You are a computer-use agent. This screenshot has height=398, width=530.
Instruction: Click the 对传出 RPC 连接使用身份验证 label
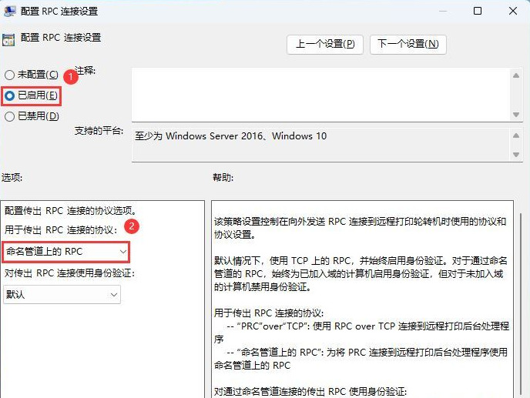point(69,273)
